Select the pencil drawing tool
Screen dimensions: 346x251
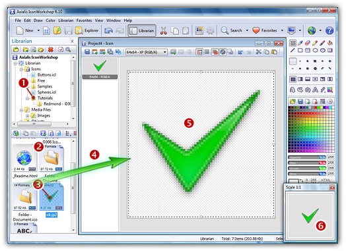(x=315, y=43)
